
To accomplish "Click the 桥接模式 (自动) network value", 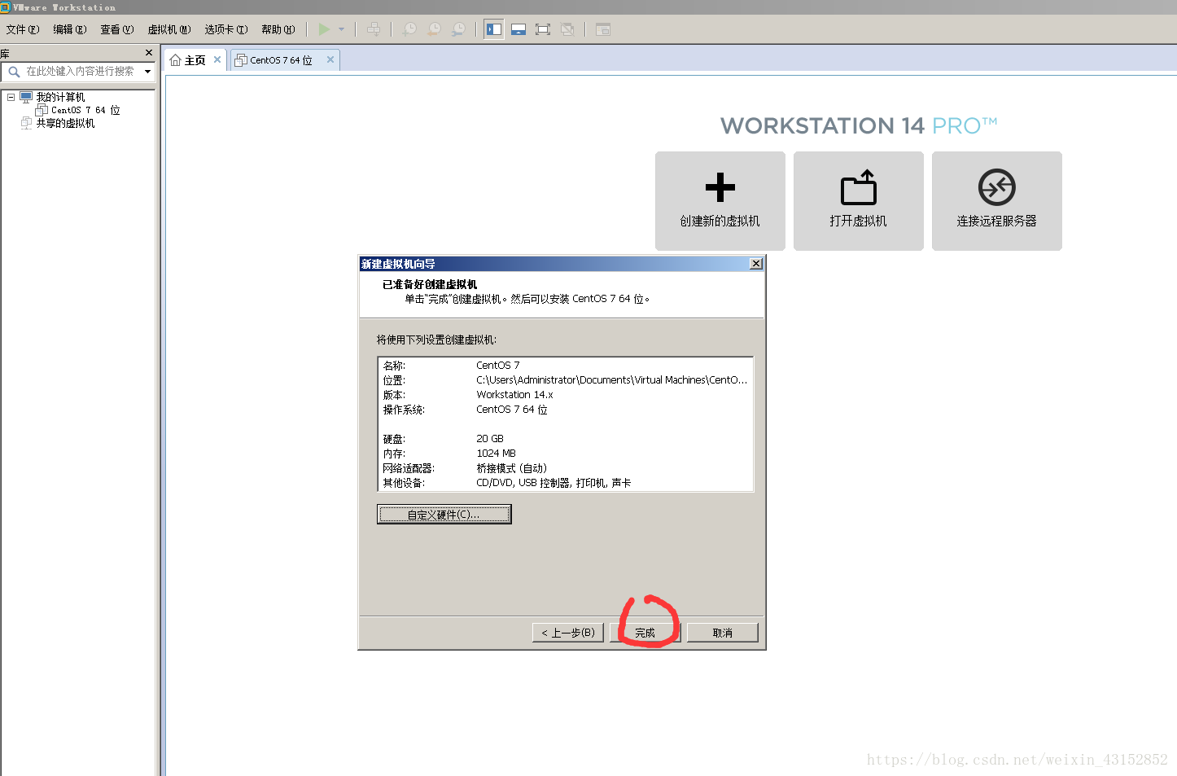I will pyautogui.click(x=511, y=468).
